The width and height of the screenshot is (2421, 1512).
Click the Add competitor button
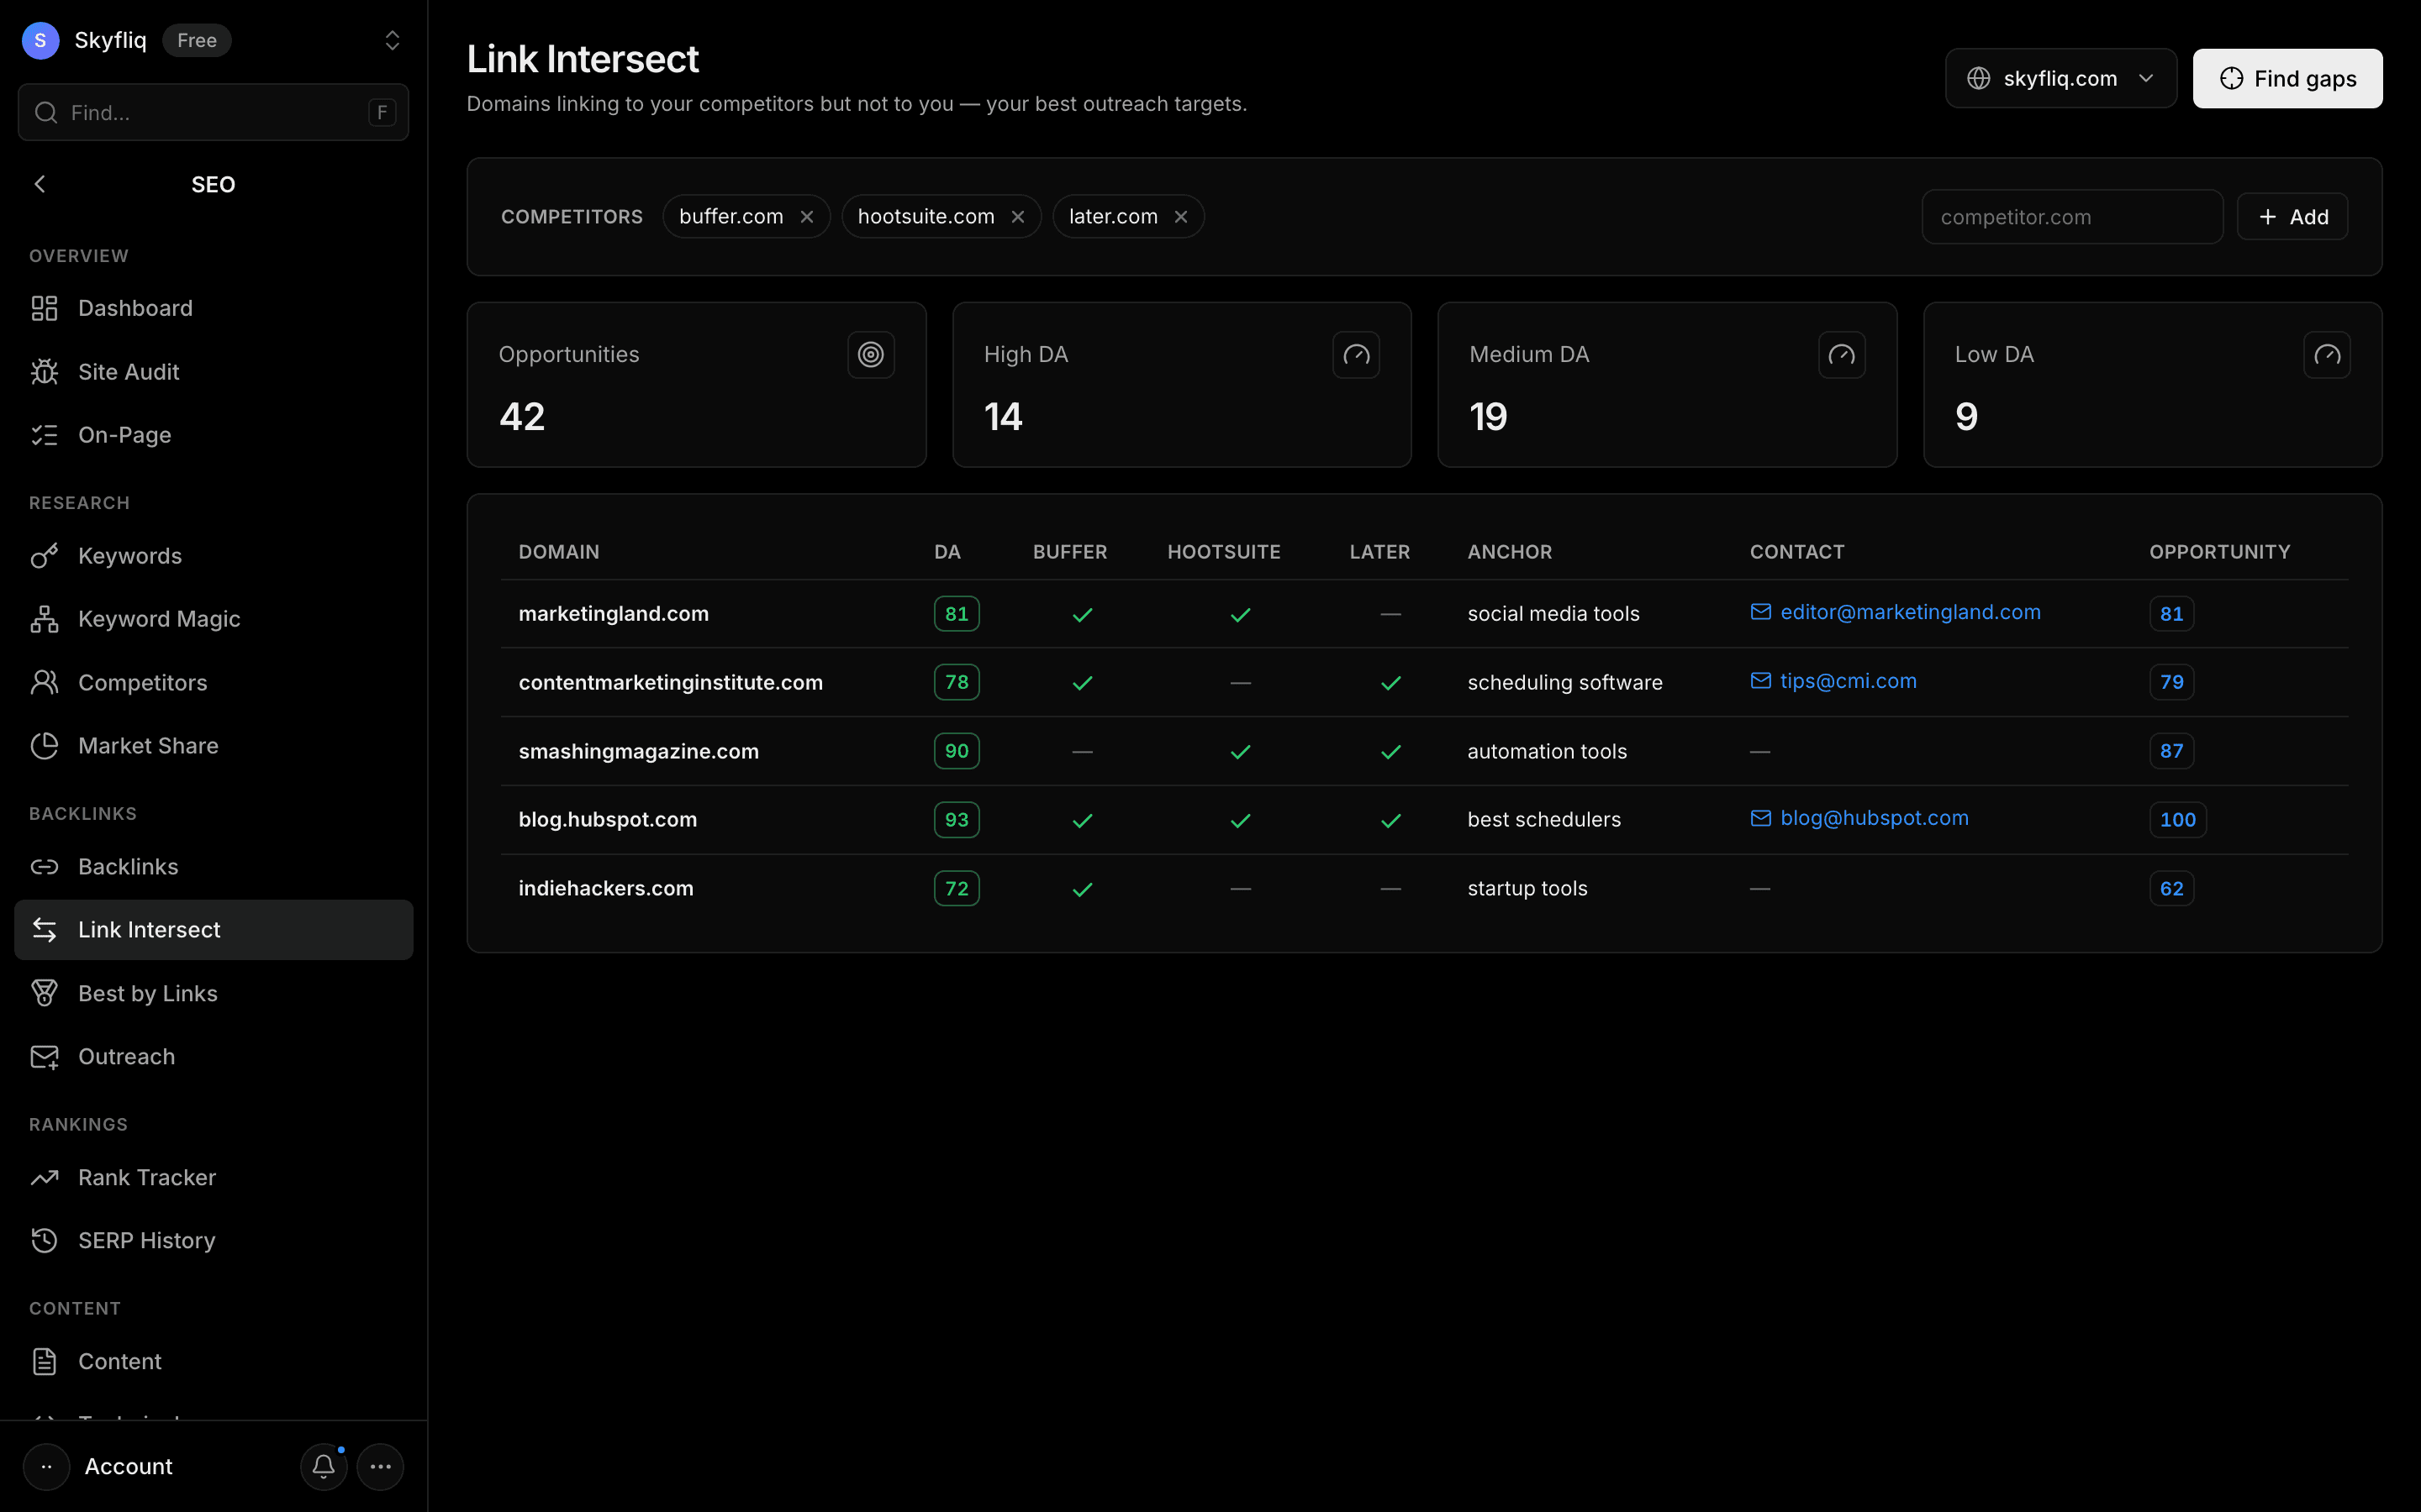point(2292,217)
